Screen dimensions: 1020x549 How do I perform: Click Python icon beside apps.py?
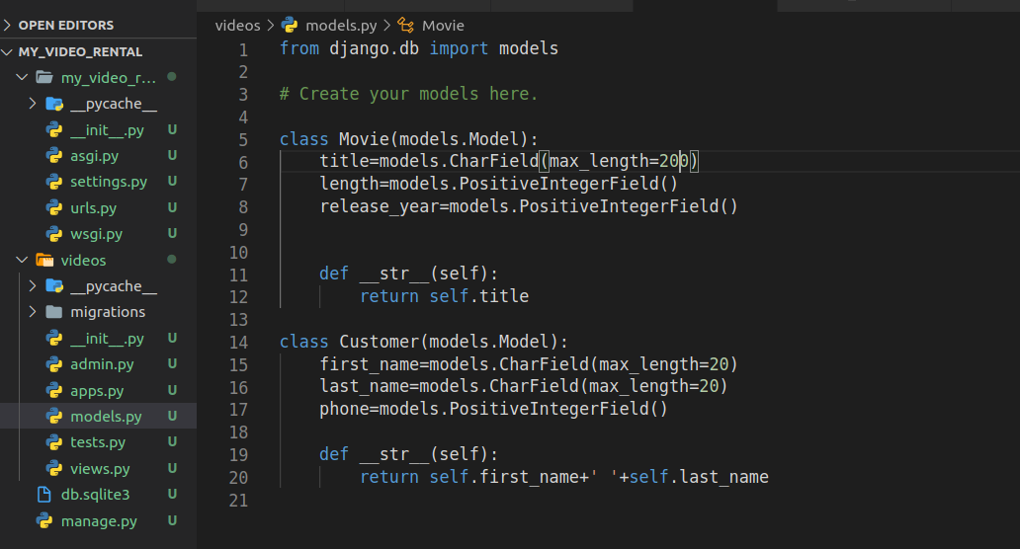pos(54,390)
